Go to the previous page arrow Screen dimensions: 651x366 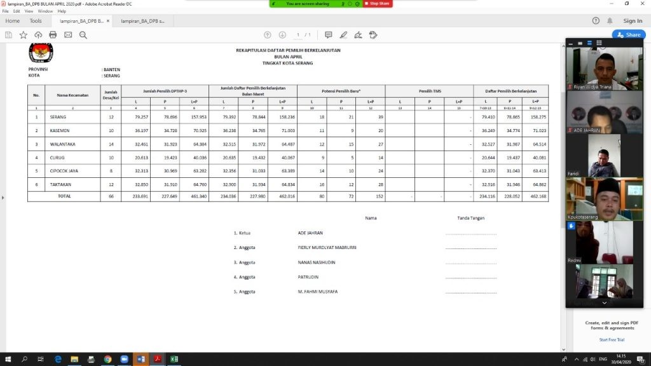(267, 35)
